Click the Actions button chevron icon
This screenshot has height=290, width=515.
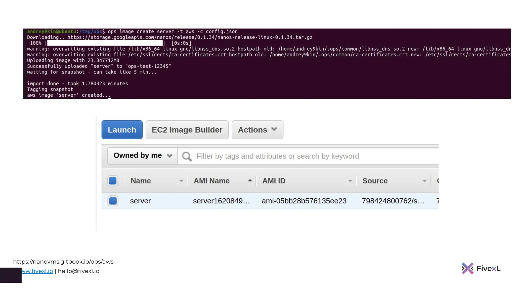click(x=274, y=129)
